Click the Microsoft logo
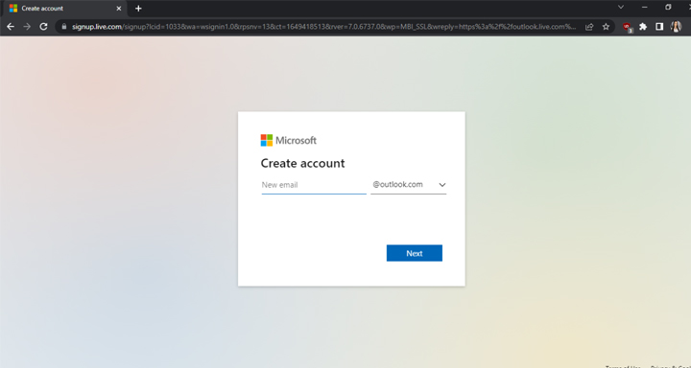Screen dimensions: 691x368 (x=289, y=141)
